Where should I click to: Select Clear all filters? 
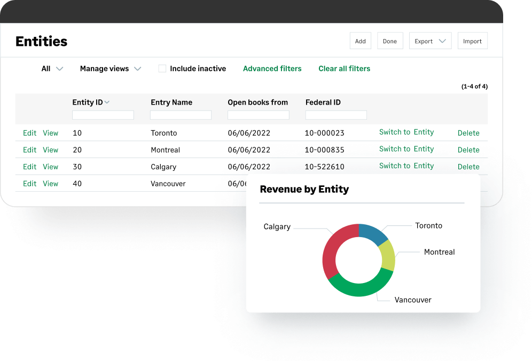tap(344, 69)
